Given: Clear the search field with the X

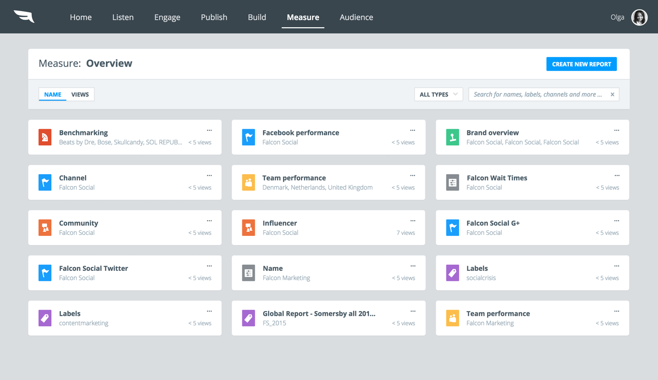Looking at the screenshot, I should [x=613, y=94].
